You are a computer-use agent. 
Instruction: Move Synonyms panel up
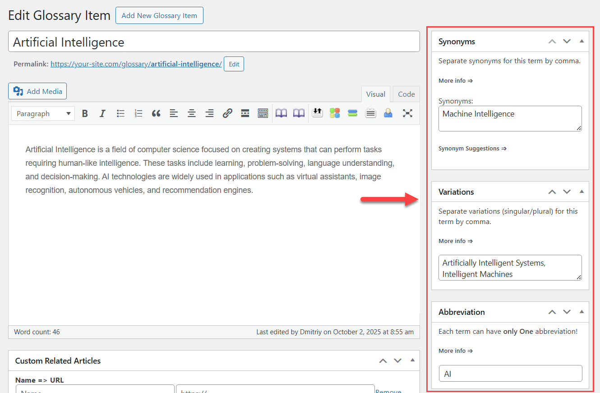[x=552, y=41]
